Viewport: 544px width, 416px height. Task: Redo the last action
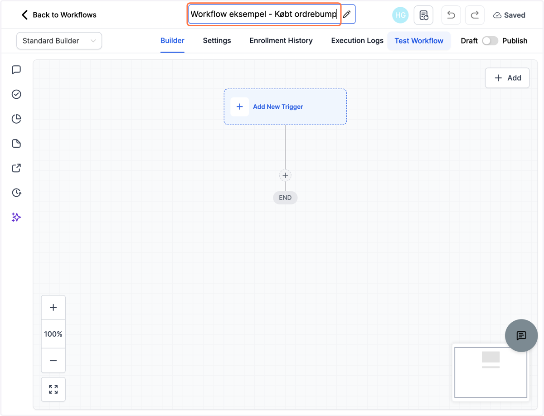(475, 15)
